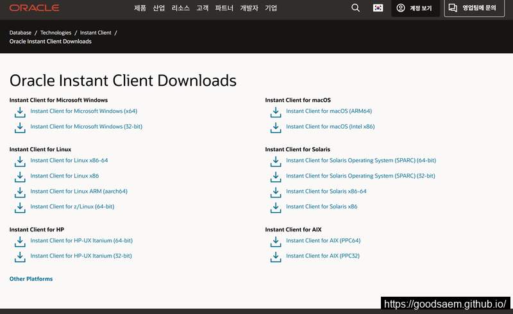Open the 산업 menu
Image resolution: width=513 pixels, height=314 pixels.
click(x=158, y=8)
